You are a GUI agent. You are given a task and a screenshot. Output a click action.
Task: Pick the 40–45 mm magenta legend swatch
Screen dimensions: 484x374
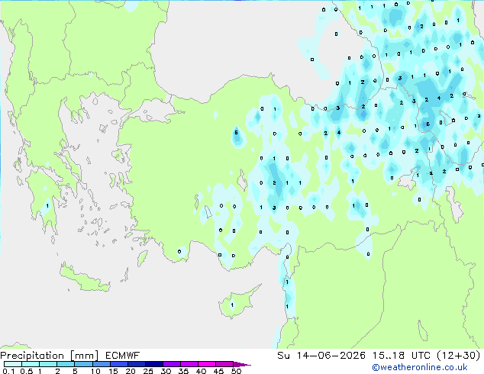click(207, 364)
